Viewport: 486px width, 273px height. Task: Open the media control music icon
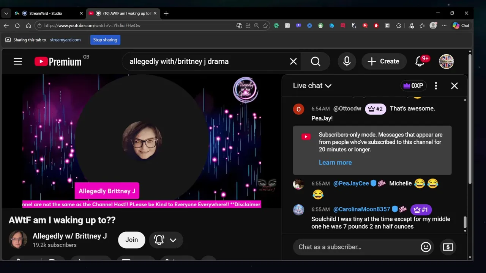pos(411,25)
